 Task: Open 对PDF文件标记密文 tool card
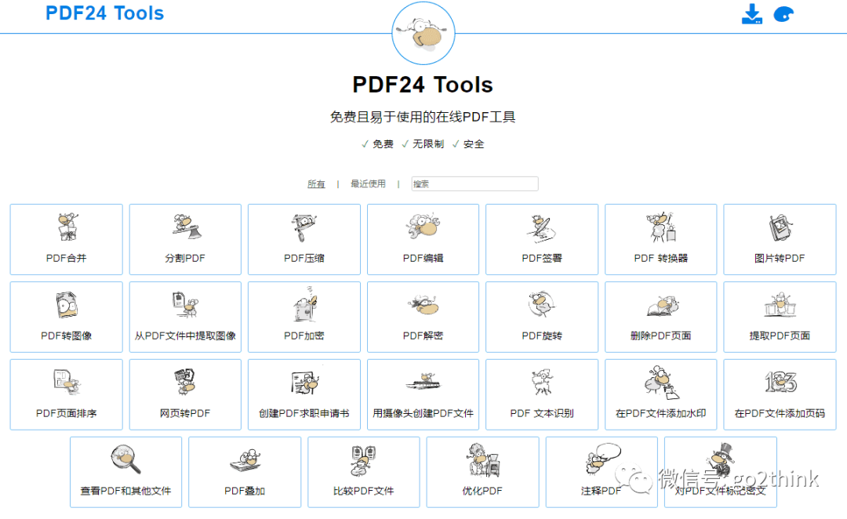(721, 472)
